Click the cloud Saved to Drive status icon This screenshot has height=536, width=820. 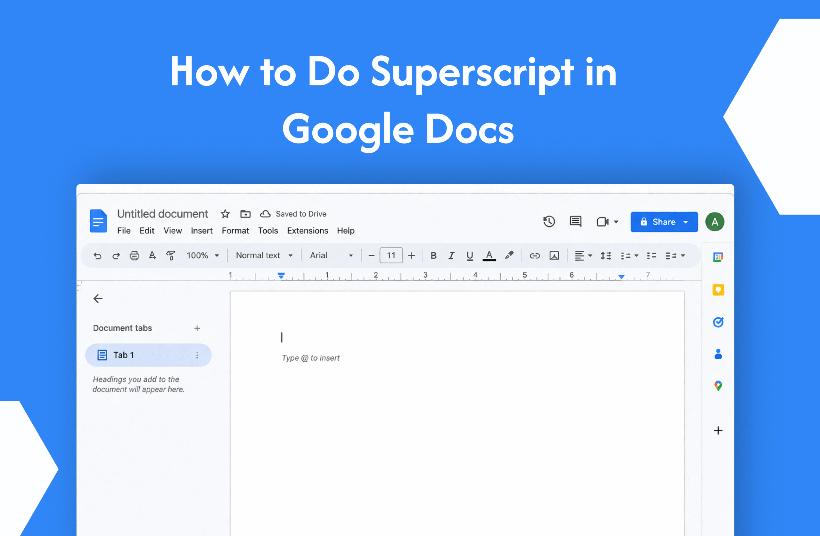tap(265, 214)
